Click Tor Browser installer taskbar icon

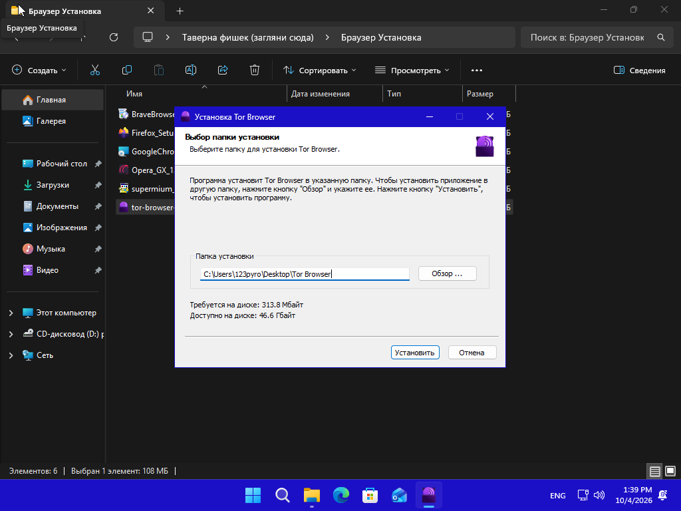pos(429,494)
